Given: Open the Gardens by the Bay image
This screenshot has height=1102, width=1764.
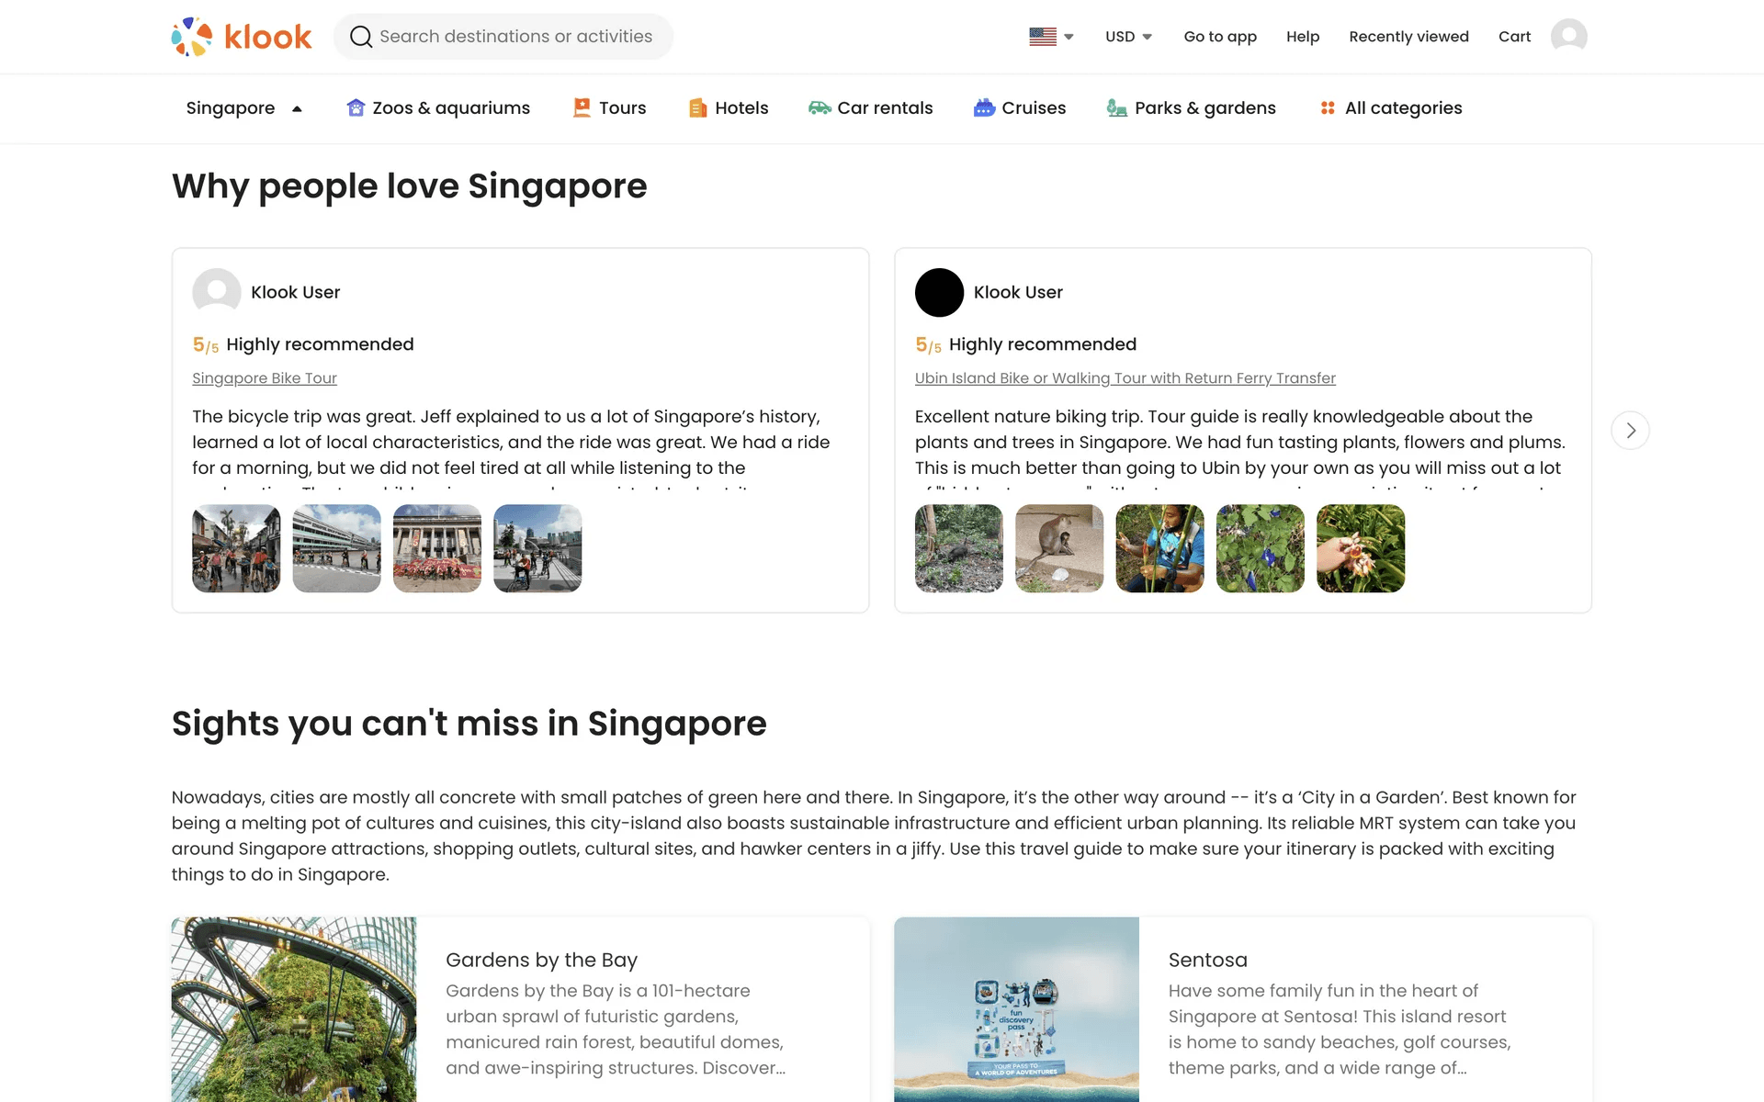Looking at the screenshot, I should [294, 1008].
